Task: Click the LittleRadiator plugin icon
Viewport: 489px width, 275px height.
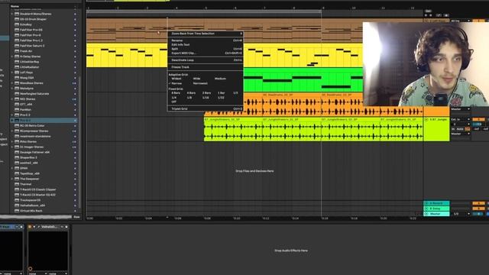Action: [17, 67]
